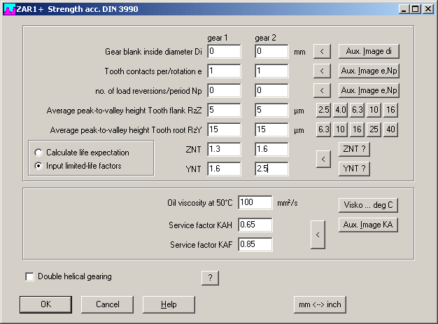The width and height of the screenshot is (438, 324).
Task: Select Calculate life expectancy option
Action: 39,153
